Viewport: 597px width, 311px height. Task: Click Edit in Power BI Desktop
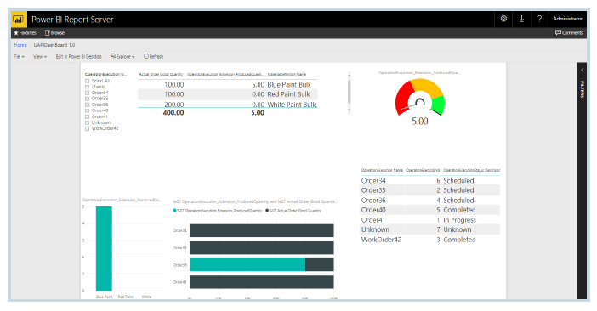tap(78, 57)
